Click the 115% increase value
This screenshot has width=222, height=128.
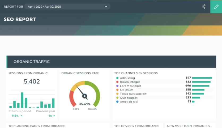(15, 116)
